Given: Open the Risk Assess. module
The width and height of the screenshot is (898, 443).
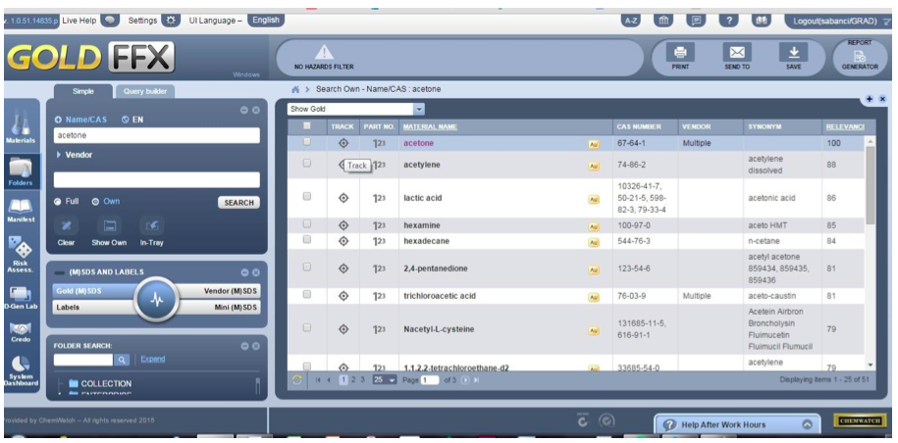Looking at the screenshot, I should tap(22, 256).
